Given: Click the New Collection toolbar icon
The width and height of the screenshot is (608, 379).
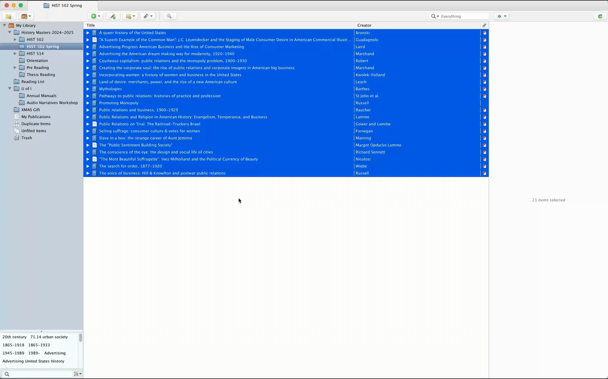Looking at the screenshot, I should [x=8, y=16].
